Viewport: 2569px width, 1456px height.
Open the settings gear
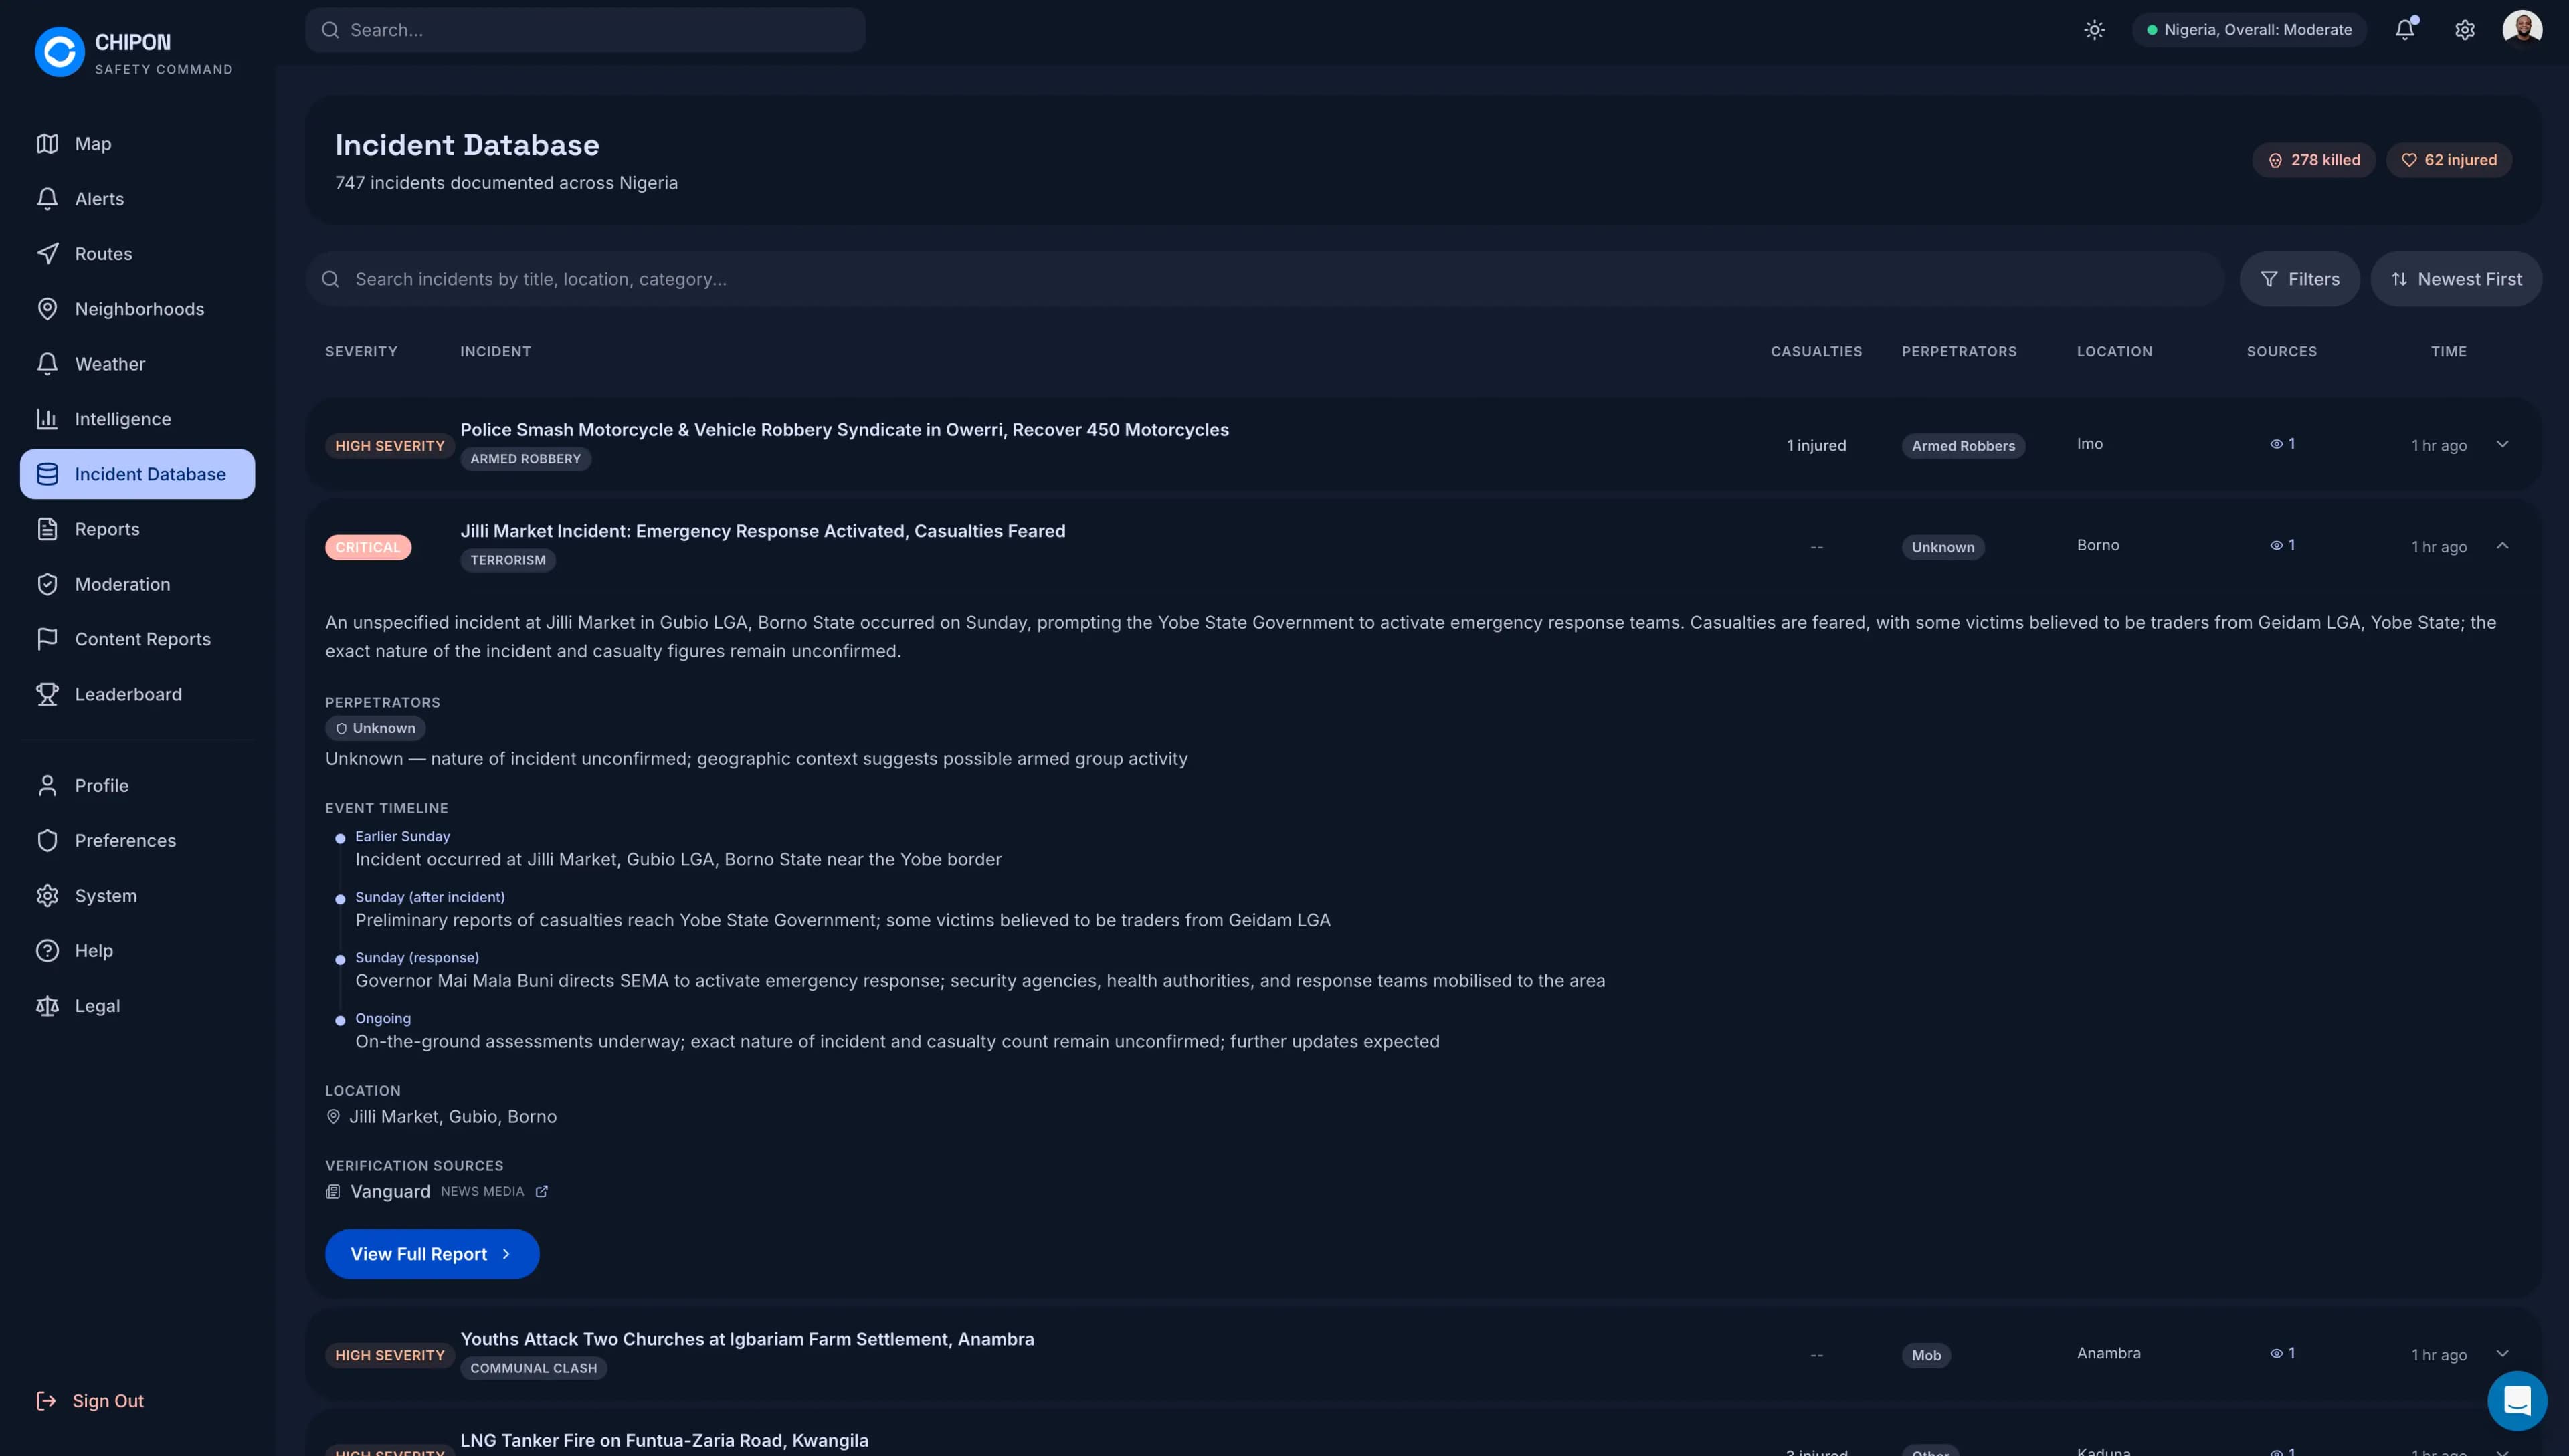tap(2464, 29)
